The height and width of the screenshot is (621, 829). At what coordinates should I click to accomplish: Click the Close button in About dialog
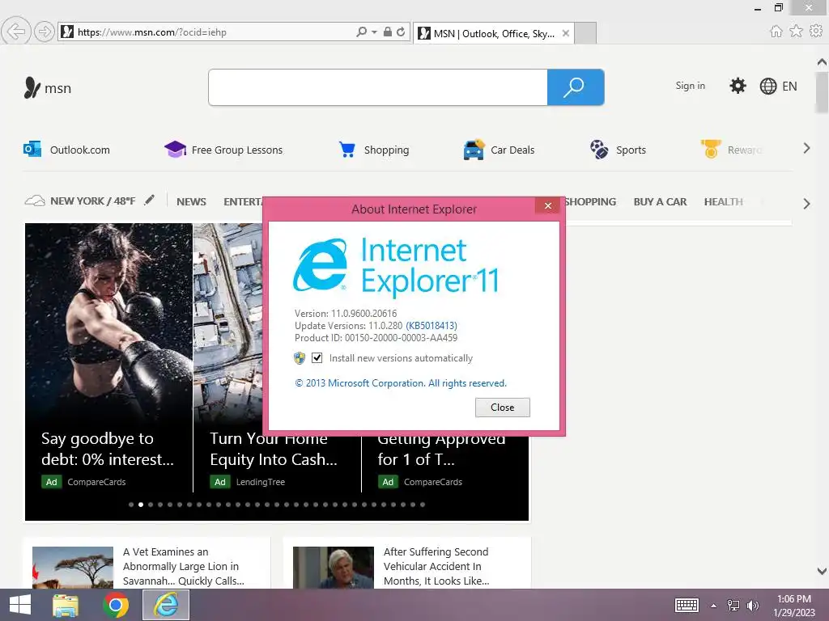coord(502,408)
